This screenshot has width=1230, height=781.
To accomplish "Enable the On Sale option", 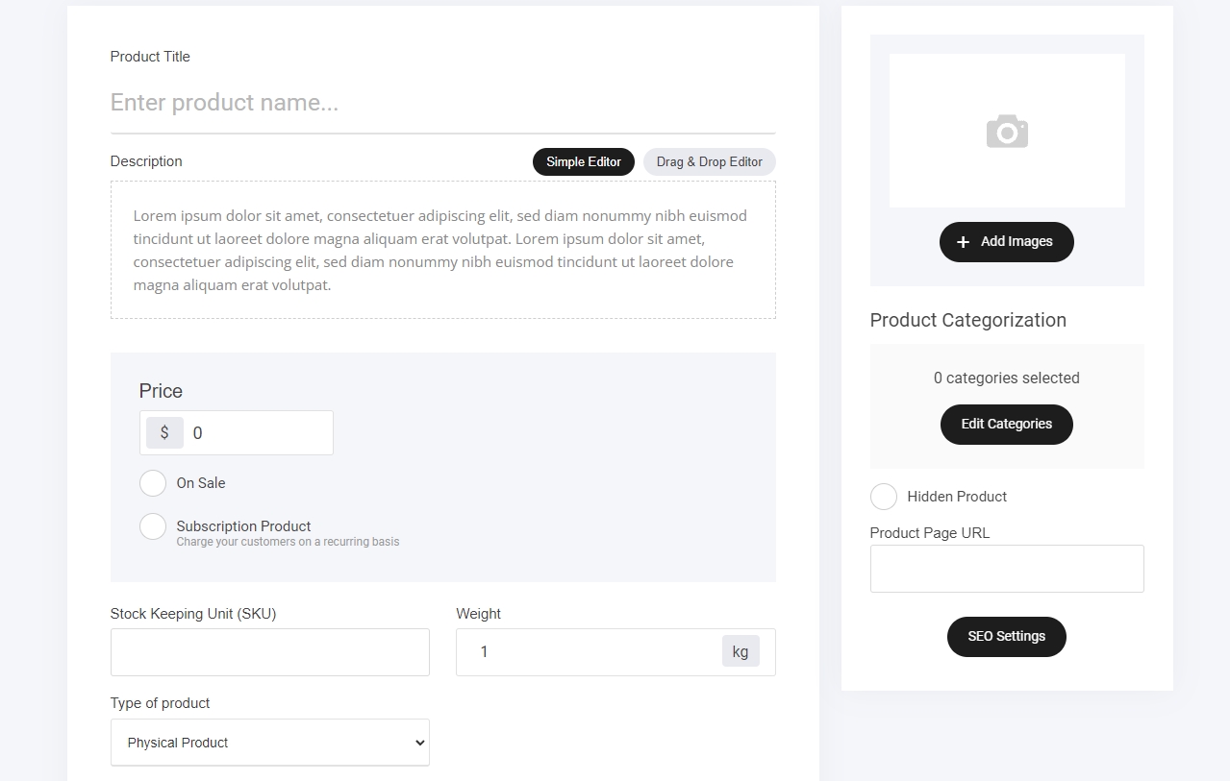I will pos(153,483).
